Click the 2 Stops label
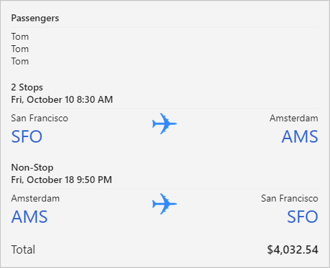The height and width of the screenshot is (268, 330). [27, 87]
